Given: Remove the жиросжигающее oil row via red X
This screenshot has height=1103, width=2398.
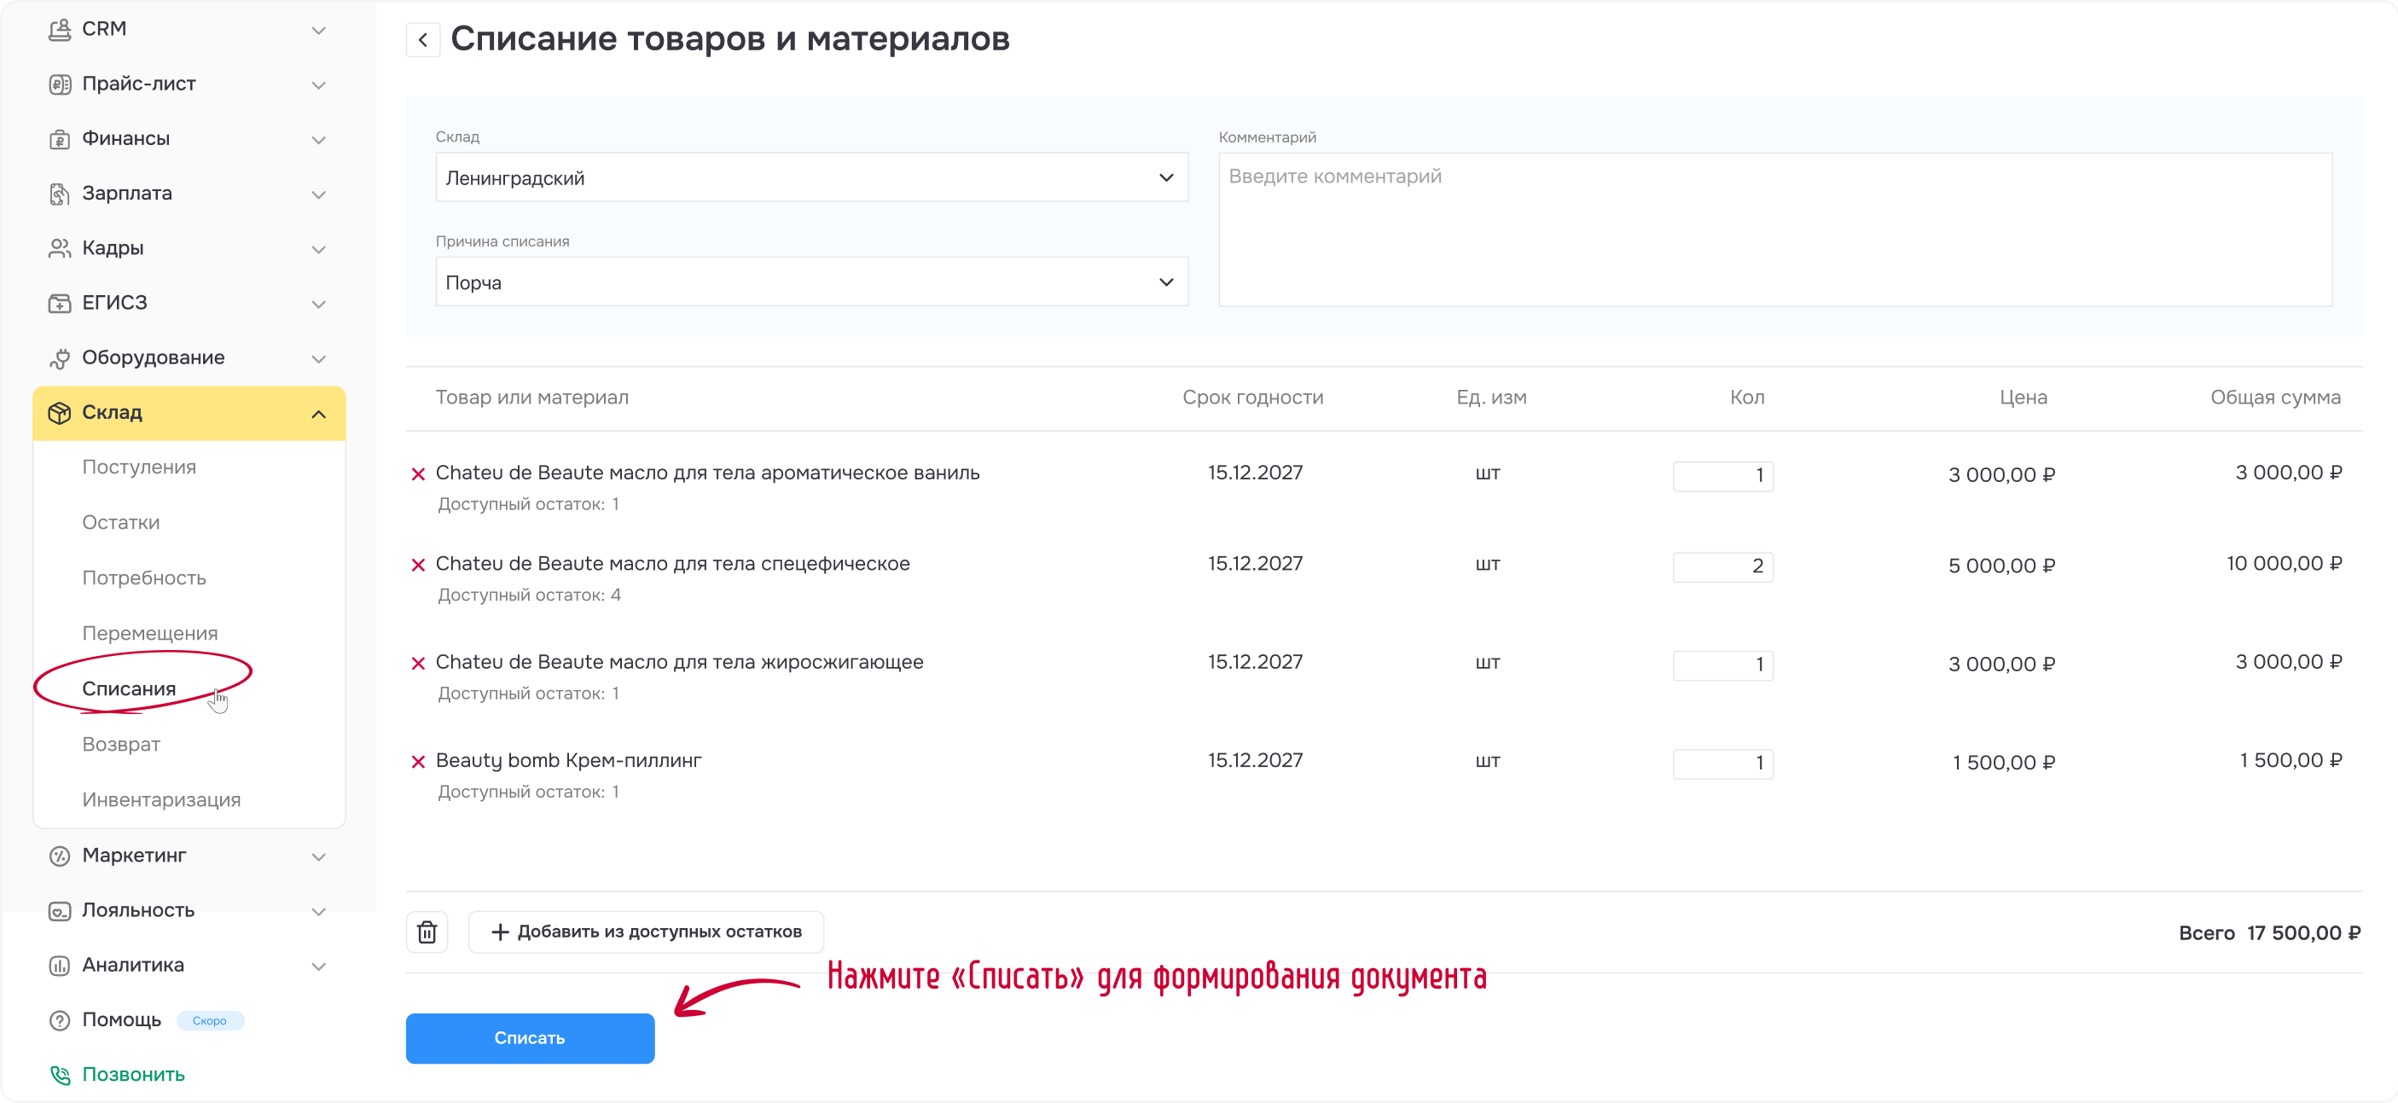Looking at the screenshot, I should click(418, 663).
